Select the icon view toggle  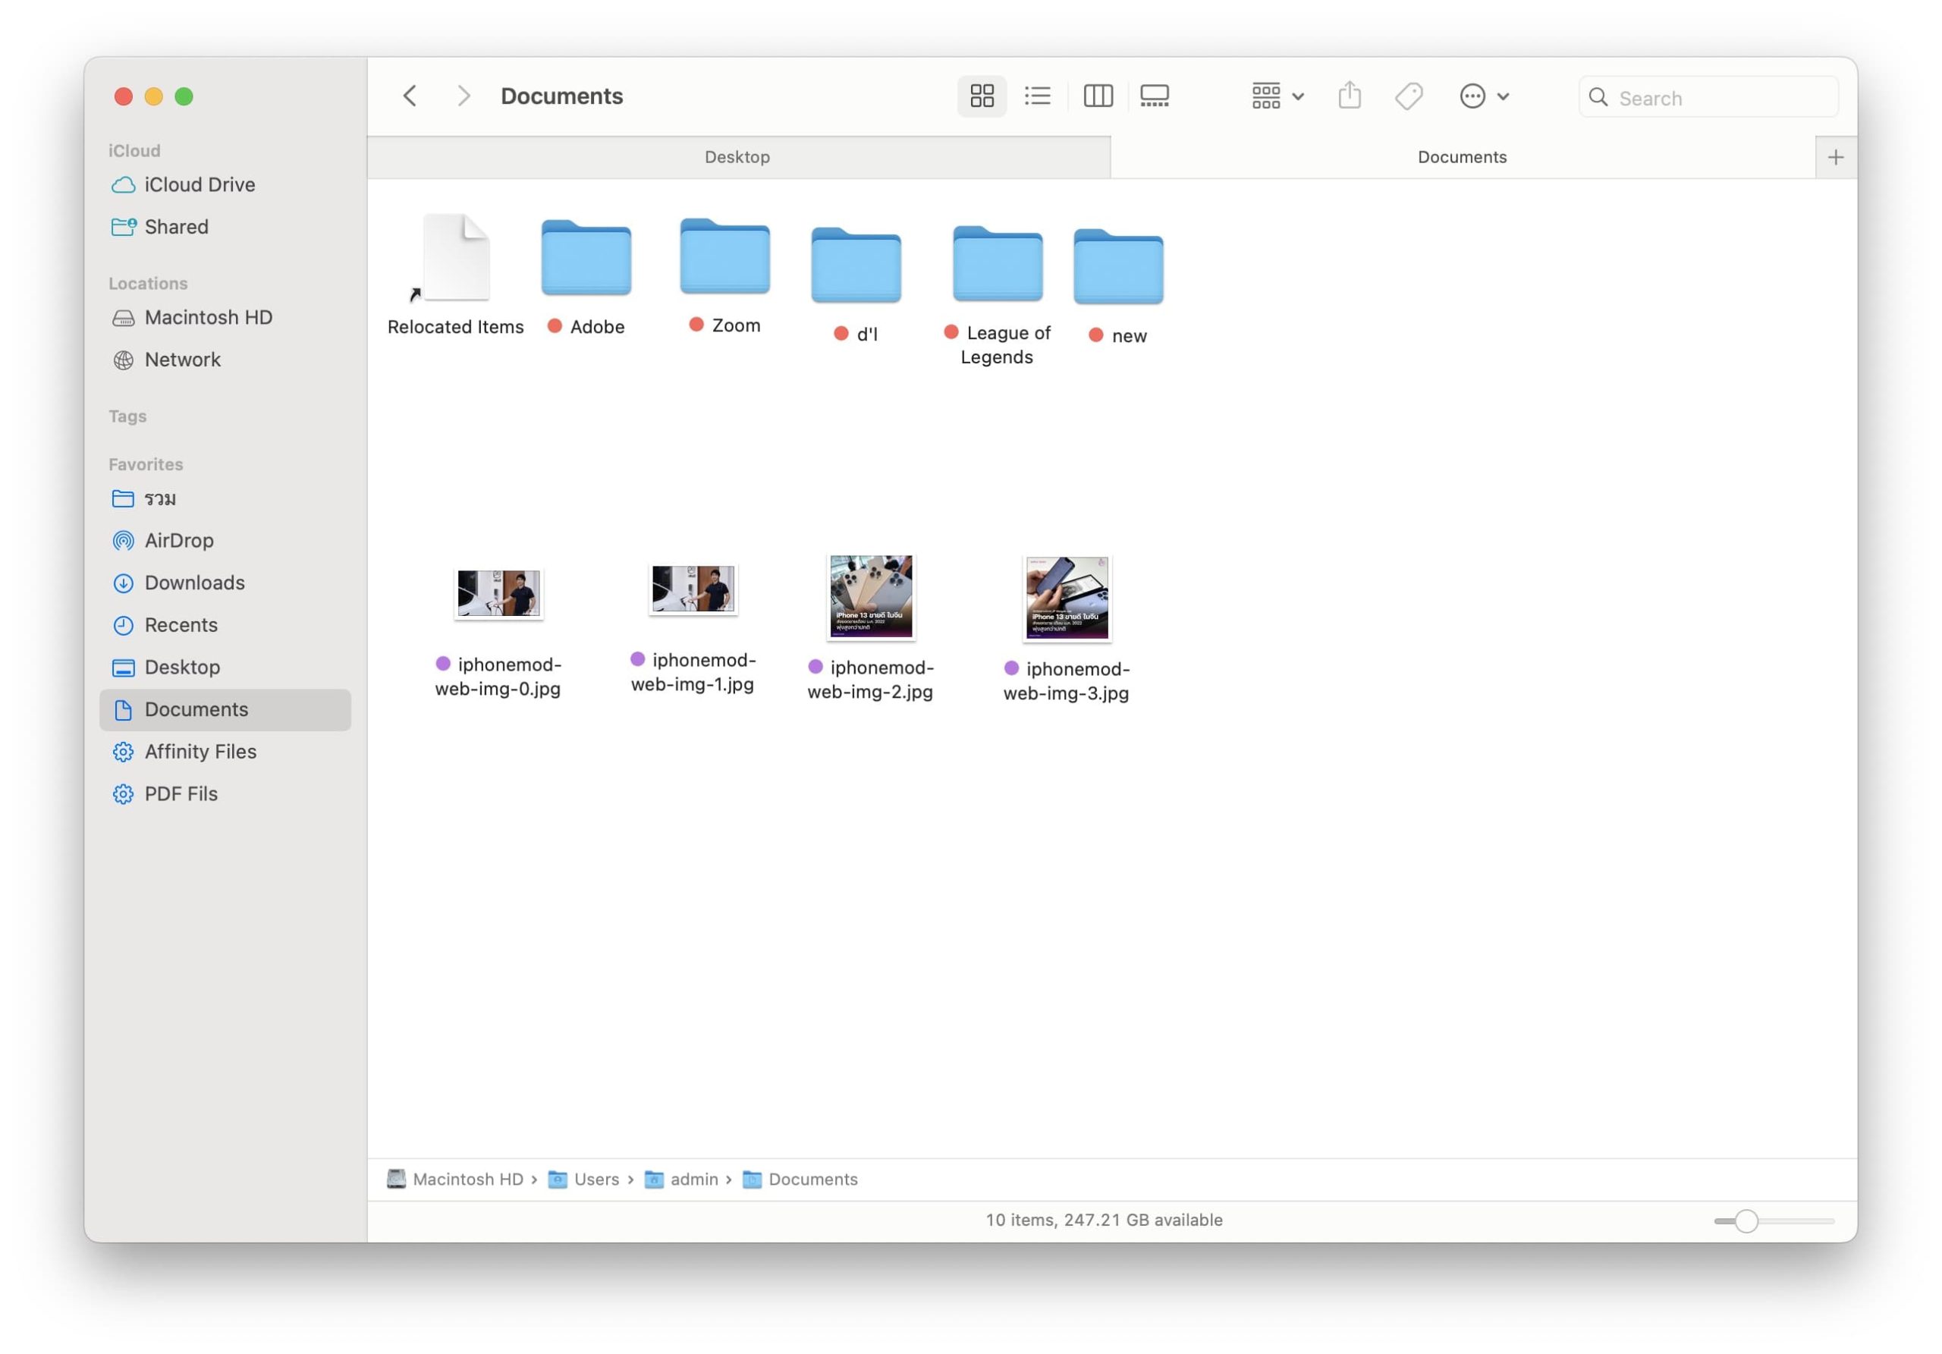(x=981, y=96)
